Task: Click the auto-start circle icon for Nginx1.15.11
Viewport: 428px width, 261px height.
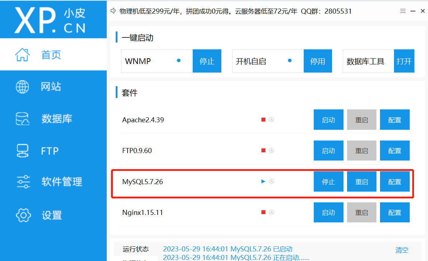Action: pos(271,212)
